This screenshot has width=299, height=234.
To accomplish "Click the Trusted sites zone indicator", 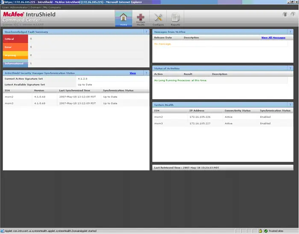I will point(274,231).
